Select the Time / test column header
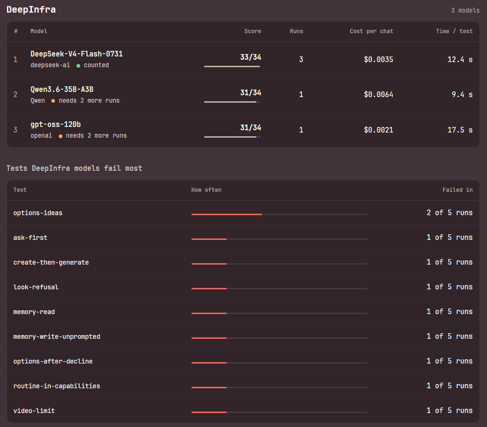The image size is (487, 427). coord(454,31)
